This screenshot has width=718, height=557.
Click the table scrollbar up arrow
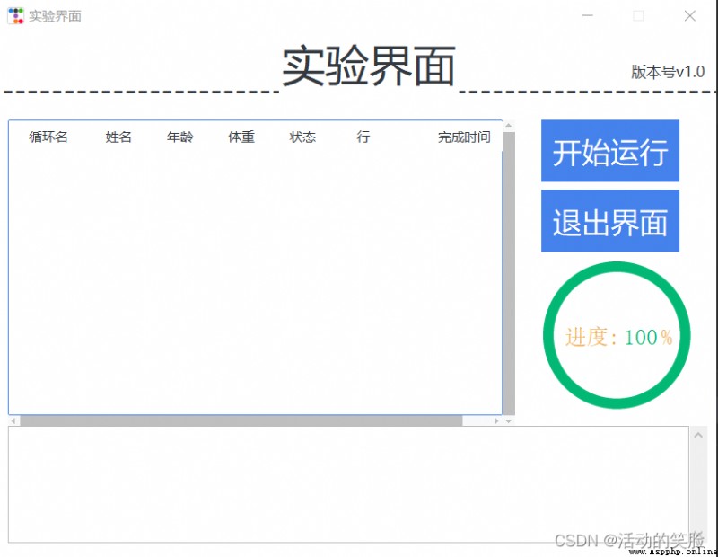pyautogui.click(x=509, y=125)
